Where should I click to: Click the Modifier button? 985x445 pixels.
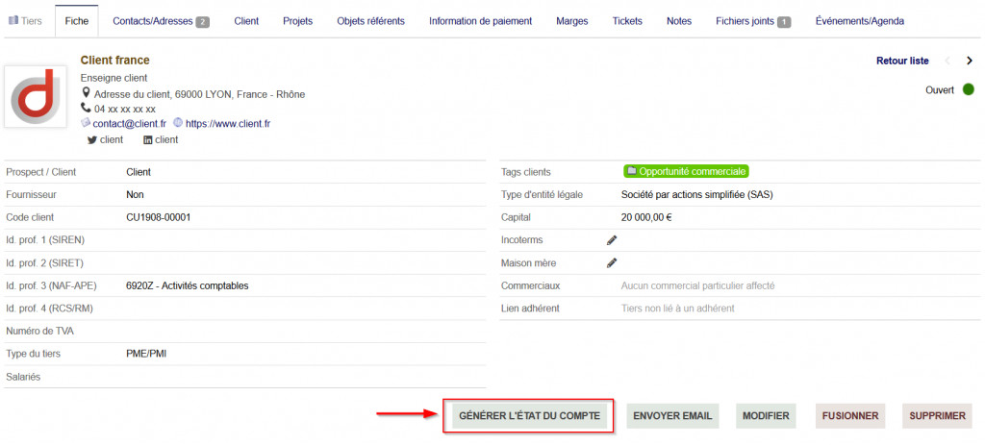tap(766, 415)
